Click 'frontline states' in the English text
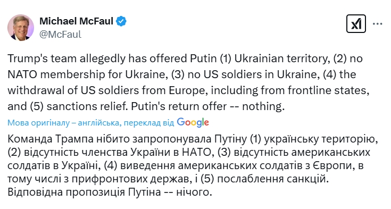 (328, 90)
